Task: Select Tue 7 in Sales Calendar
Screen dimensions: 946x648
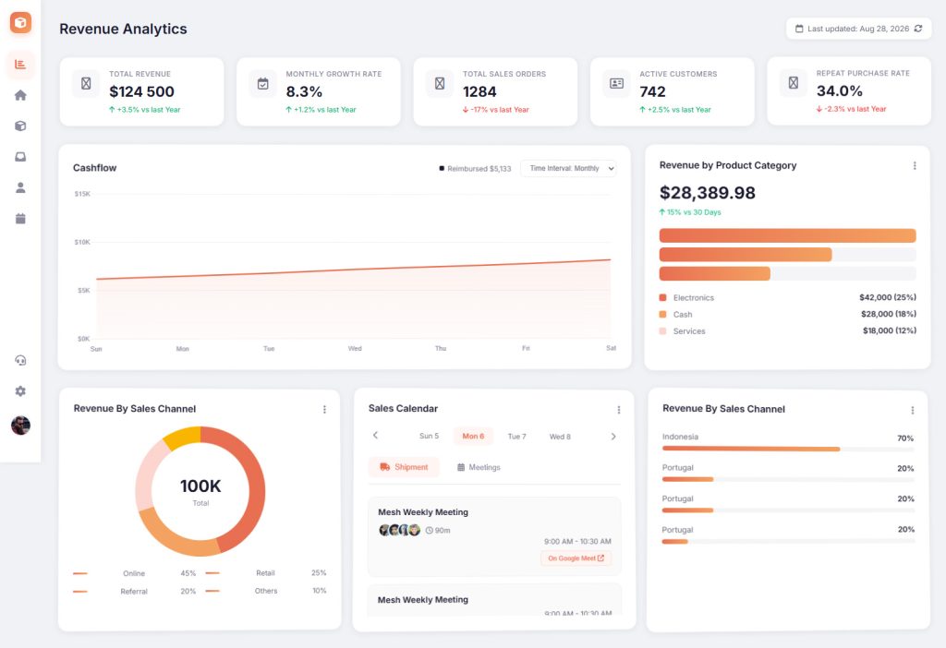Action: (516, 436)
